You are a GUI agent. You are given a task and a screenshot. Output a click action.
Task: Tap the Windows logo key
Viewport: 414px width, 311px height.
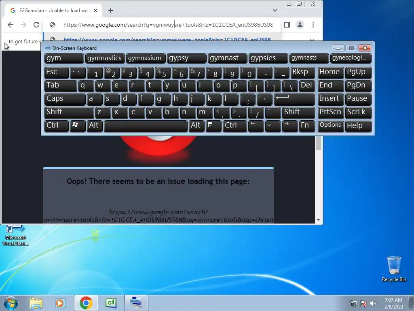78,126
